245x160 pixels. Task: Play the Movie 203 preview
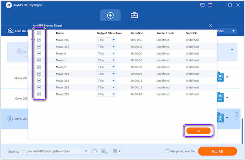10,119
